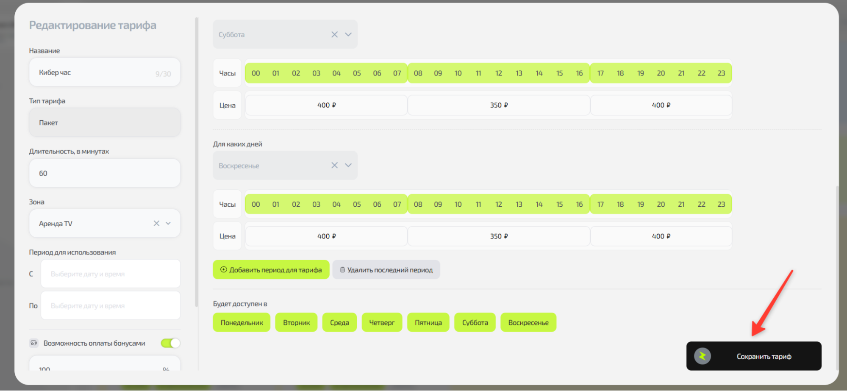Disable the Возможность оплаты бонусами switch

click(x=170, y=343)
